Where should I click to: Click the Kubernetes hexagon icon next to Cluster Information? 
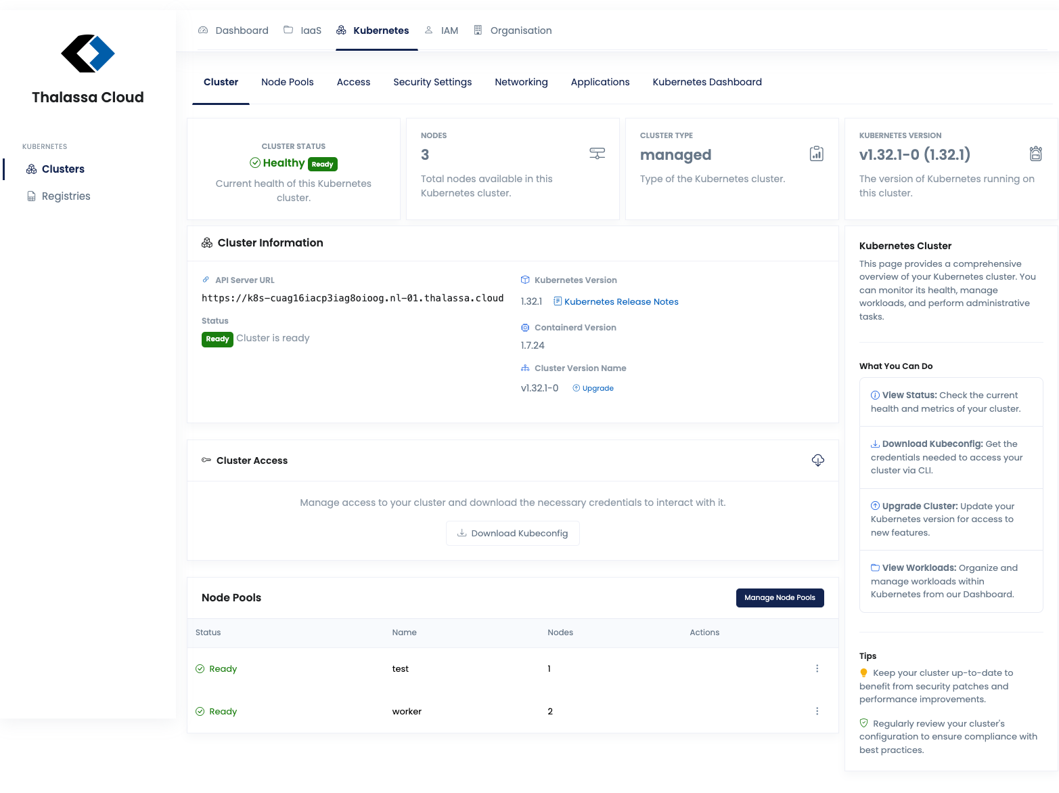tap(206, 242)
